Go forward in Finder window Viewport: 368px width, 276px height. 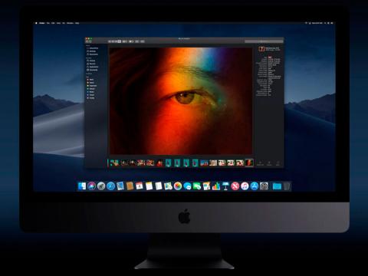(90, 41)
